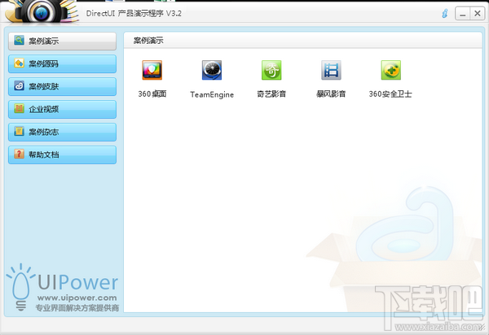489x335 pixels.
Task: Open the 360安全卫士 icon
Action: click(x=390, y=70)
